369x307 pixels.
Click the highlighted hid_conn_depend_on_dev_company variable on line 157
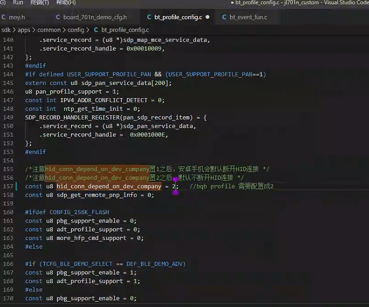(x=109, y=187)
